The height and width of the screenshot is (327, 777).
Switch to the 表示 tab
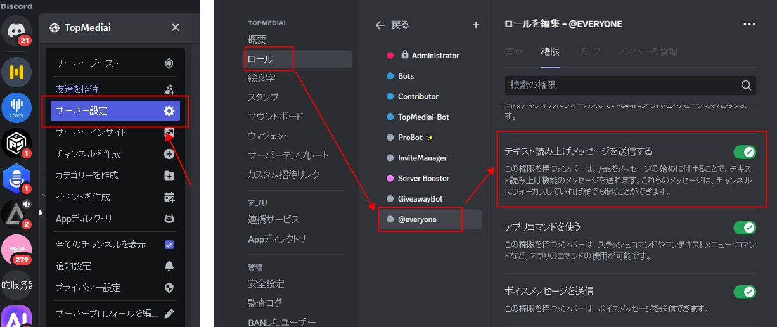coord(514,51)
